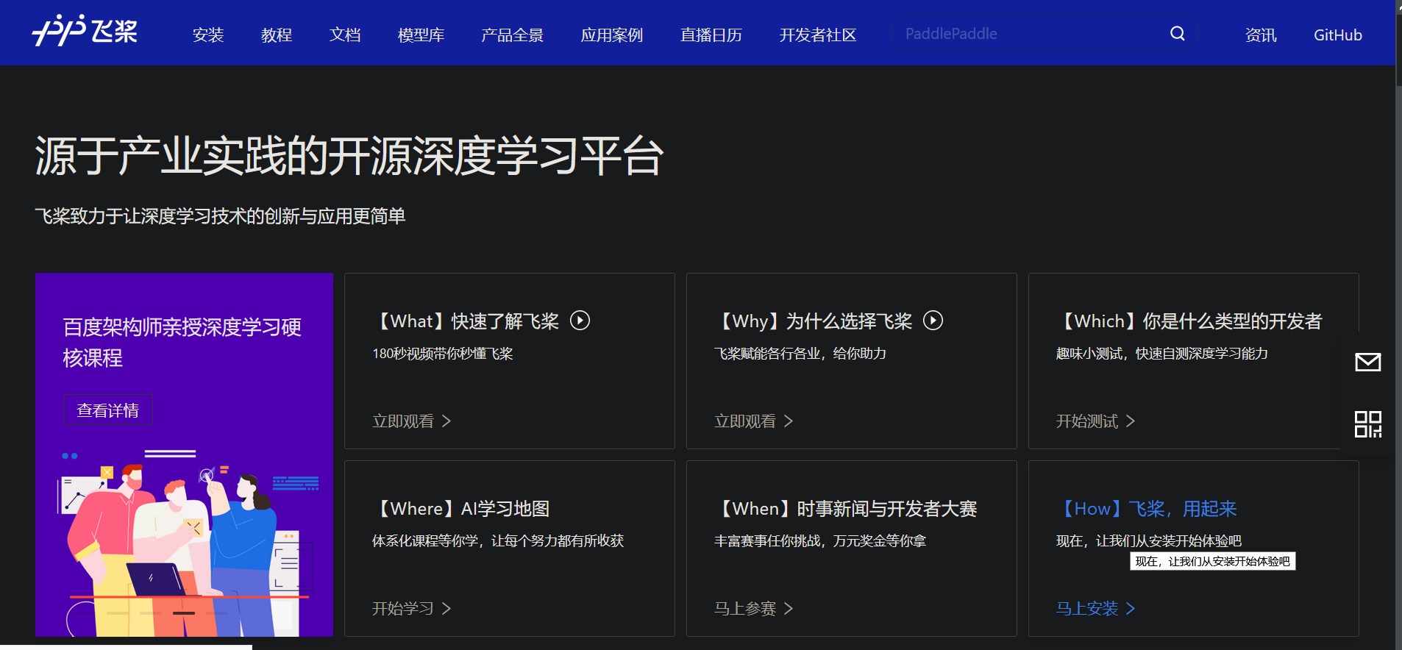Screen dimensions: 1402x650
Task: Click the chevron arrow beside 马上安装
Action: click(1131, 609)
